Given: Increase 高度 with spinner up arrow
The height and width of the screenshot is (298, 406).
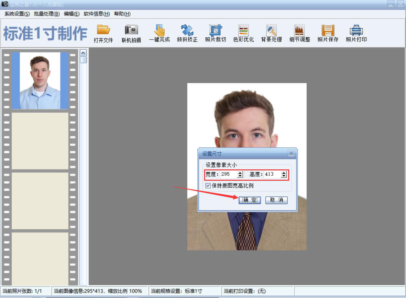Looking at the screenshot, I should tap(284, 173).
